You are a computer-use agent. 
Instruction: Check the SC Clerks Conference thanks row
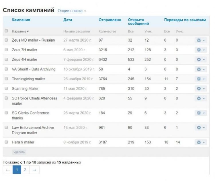6,113
